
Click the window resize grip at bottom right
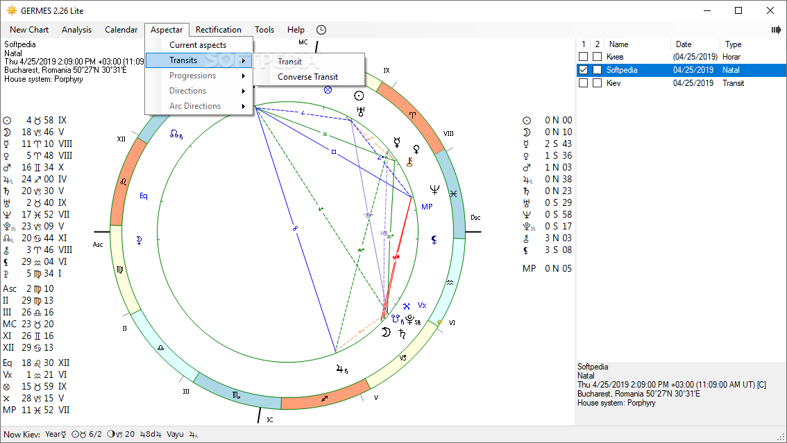(x=781, y=437)
